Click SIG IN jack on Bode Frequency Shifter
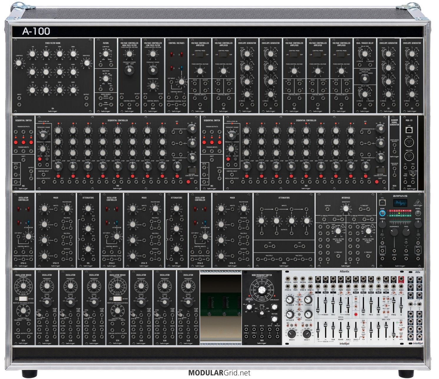The width and height of the screenshot is (439, 379). coord(246,329)
